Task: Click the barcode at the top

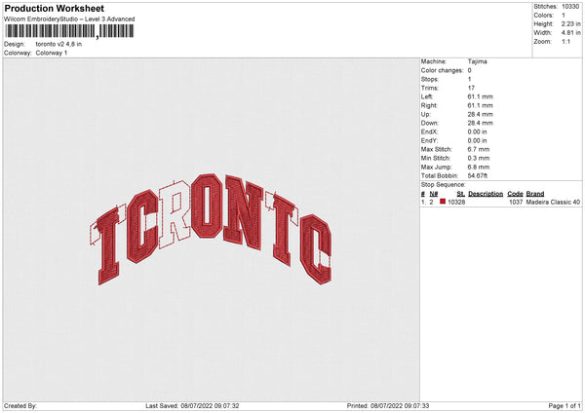Action: pos(69,31)
